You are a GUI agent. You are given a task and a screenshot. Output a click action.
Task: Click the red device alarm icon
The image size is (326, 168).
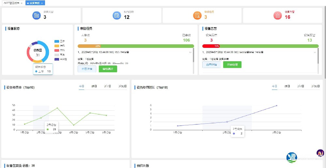click(277, 15)
